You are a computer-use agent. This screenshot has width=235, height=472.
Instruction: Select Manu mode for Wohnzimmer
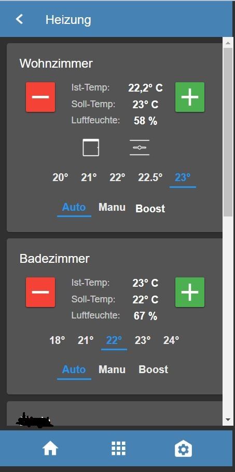pos(112,207)
